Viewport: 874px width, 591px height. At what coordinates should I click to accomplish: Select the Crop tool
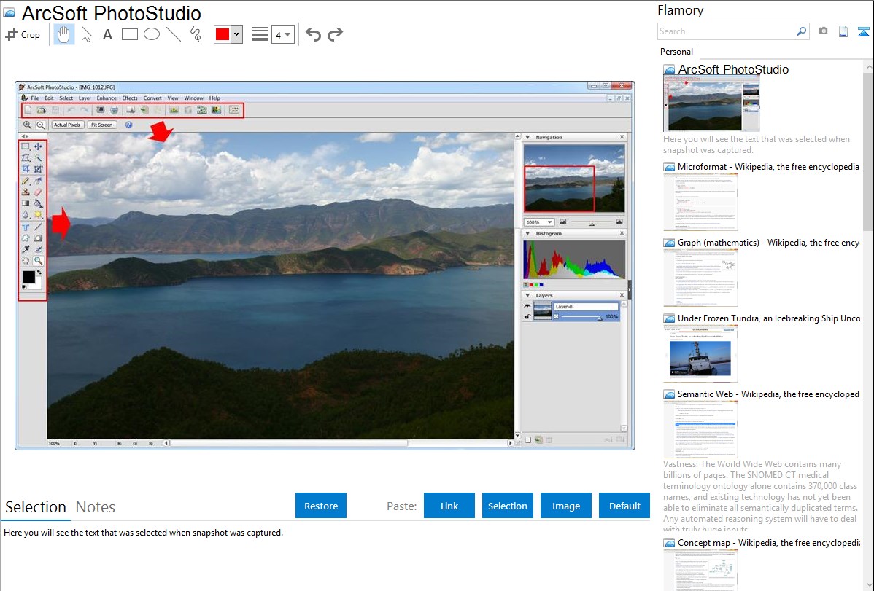(x=23, y=34)
